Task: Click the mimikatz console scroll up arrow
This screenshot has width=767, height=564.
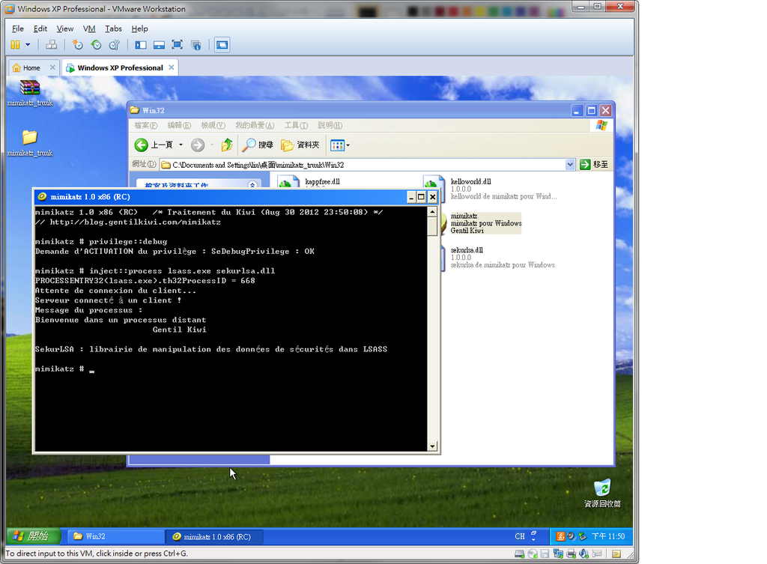Action: click(432, 212)
